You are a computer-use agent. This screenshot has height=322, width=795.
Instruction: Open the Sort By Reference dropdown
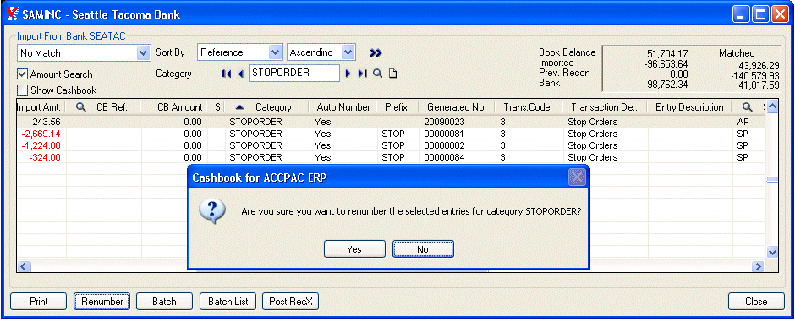coord(276,52)
